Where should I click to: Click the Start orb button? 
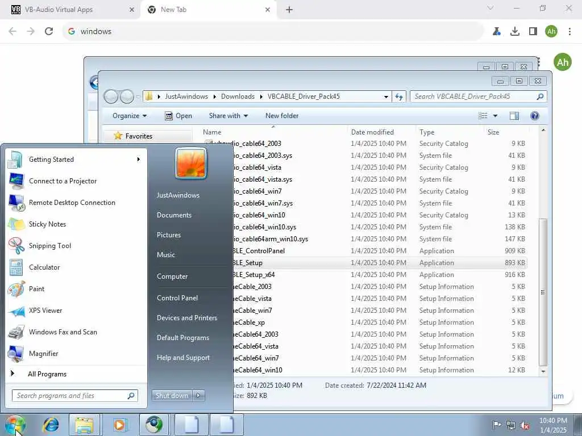pyautogui.click(x=15, y=425)
